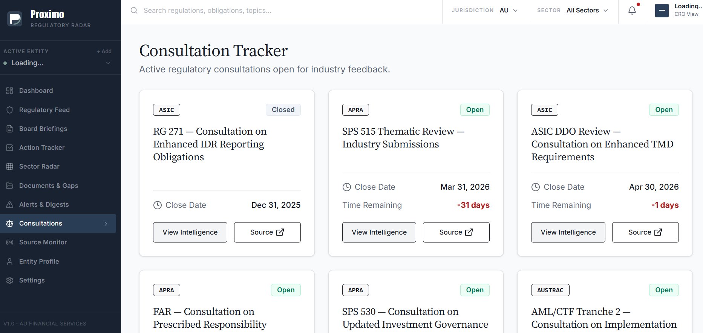This screenshot has height=333, width=703.
Task: Go to Documents & Gaps
Action: (58, 186)
